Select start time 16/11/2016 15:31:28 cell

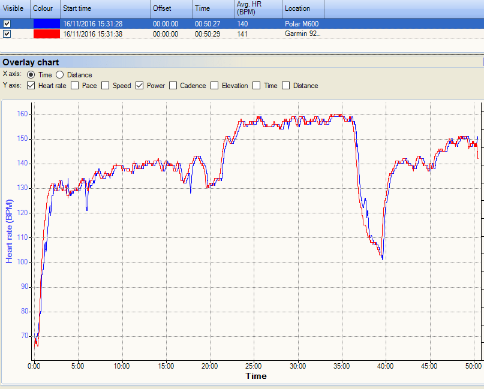(x=93, y=24)
